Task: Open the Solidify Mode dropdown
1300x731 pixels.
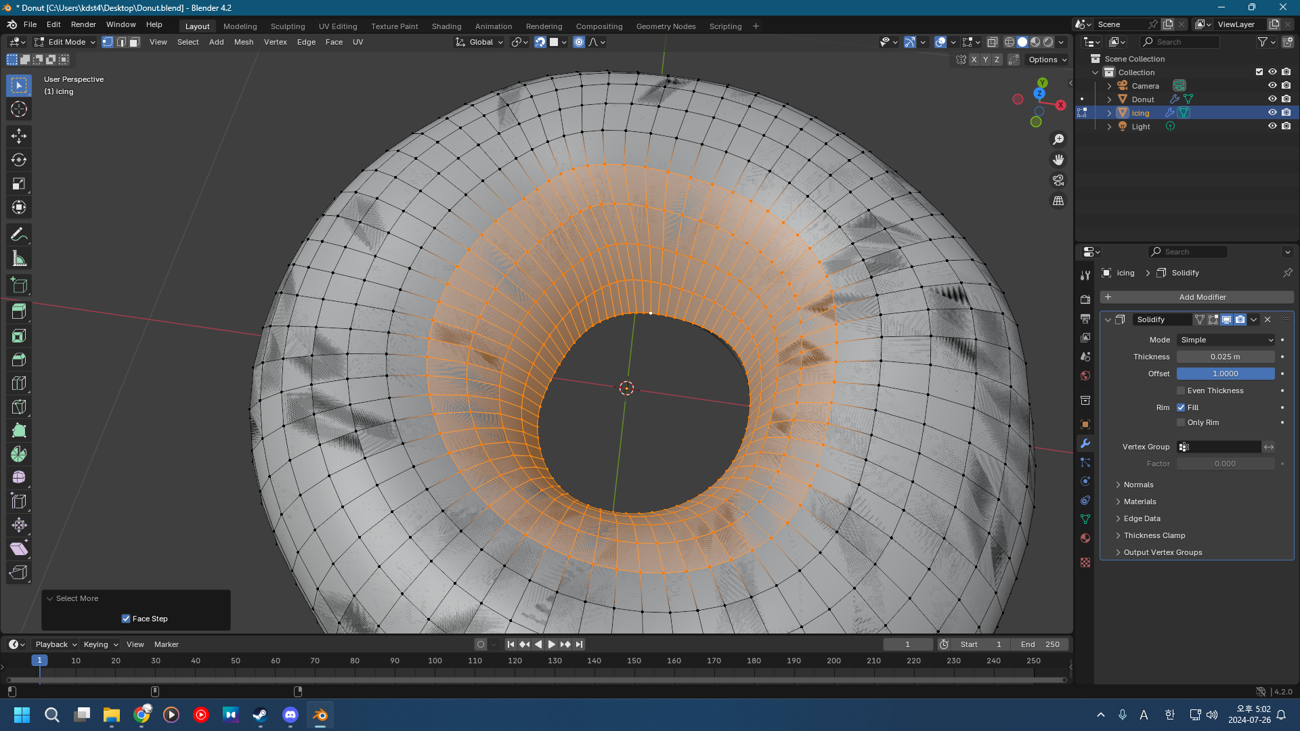Action: point(1226,340)
